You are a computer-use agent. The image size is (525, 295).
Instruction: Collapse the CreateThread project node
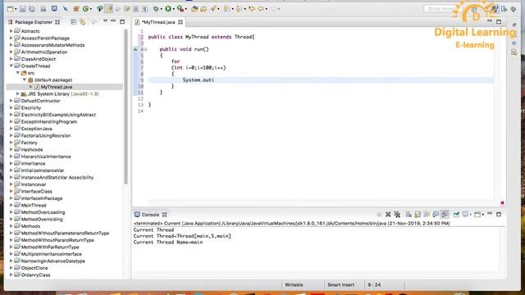click(11, 66)
